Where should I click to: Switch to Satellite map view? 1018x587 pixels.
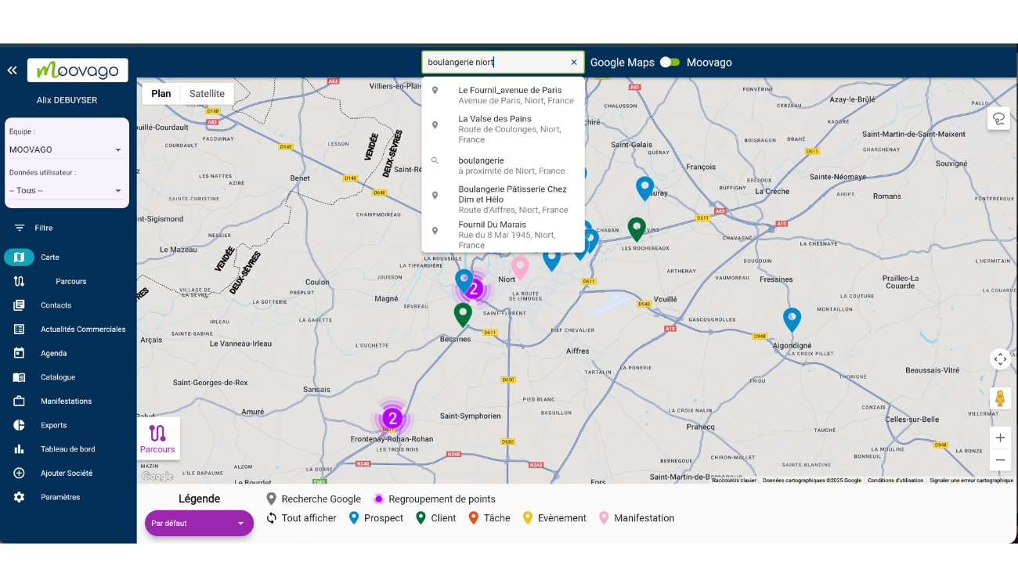pyautogui.click(x=207, y=94)
